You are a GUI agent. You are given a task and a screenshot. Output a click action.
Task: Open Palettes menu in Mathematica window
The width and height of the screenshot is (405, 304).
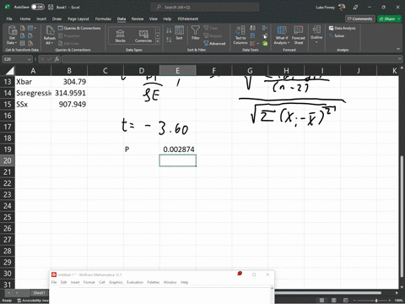point(154,282)
